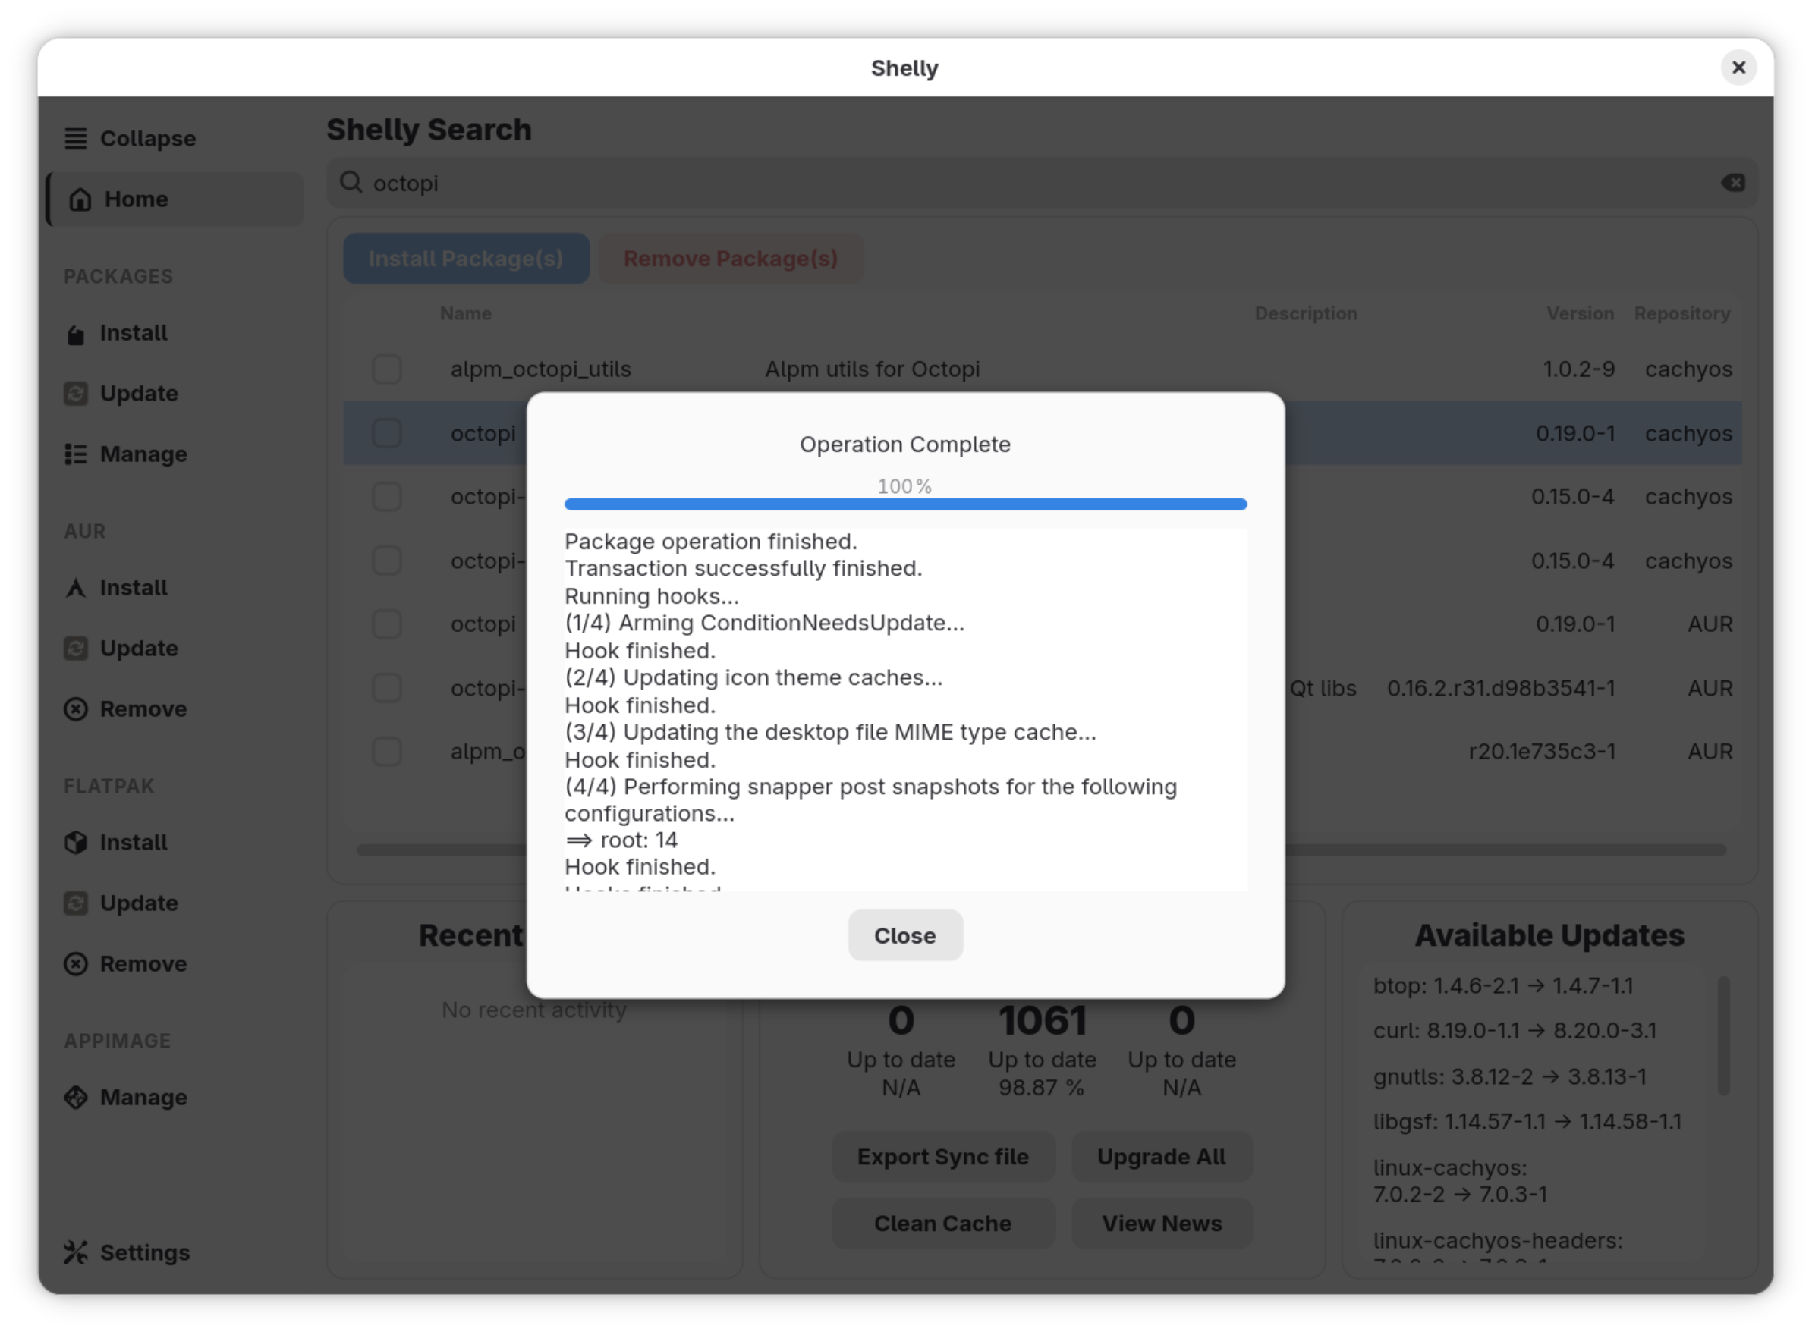Click the Repository column header
Image resolution: width=1812 pixels, height=1332 pixels.
click(1682, 313)
